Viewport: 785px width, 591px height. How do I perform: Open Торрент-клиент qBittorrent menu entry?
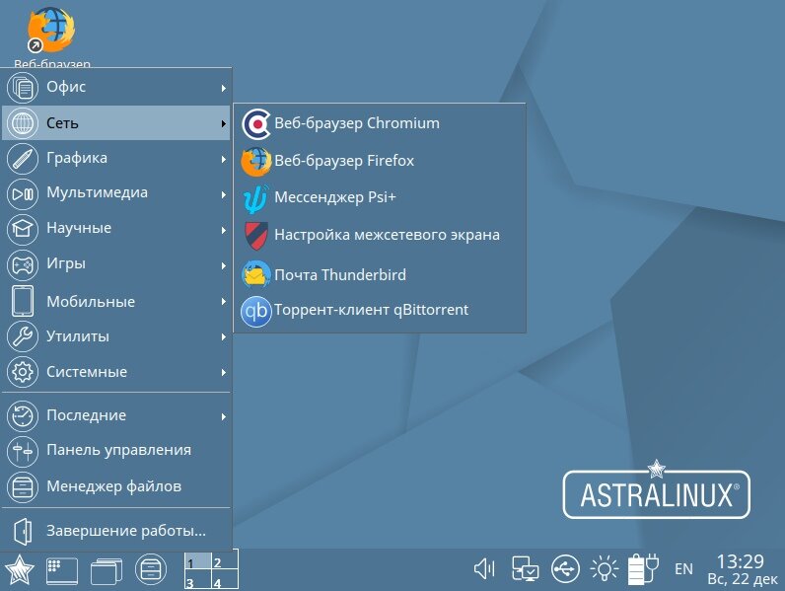tap(380, 311)
